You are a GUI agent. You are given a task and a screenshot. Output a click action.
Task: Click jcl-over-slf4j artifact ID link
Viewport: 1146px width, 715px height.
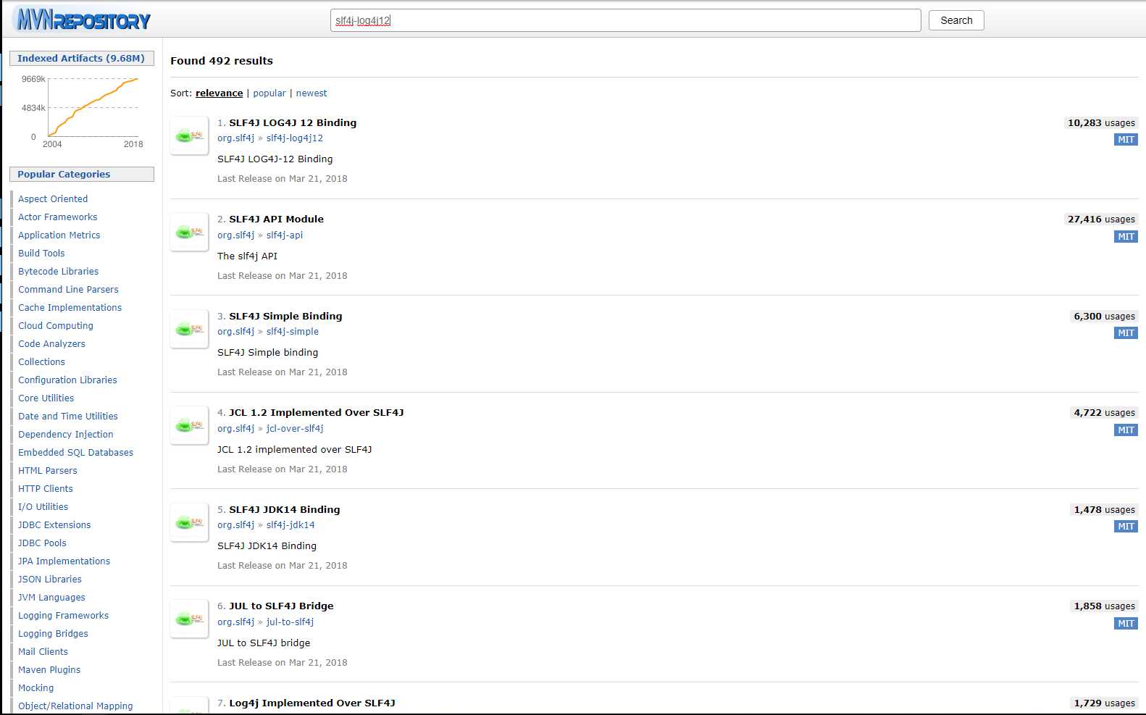coord(295,429)
